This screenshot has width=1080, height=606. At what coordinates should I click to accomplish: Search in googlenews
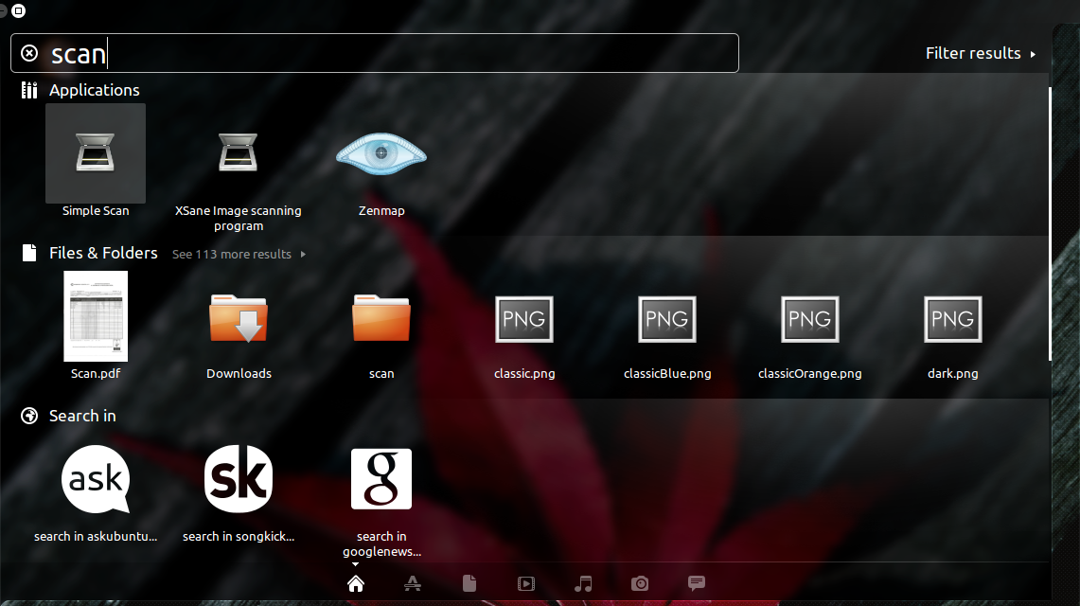381,479
